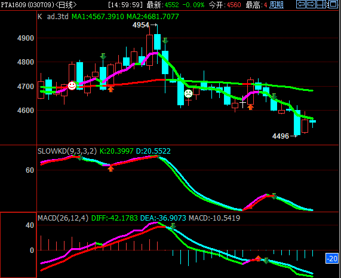Click the DEA:-36.9073 value
Screen dimensions: 341x278
point(163,218)
